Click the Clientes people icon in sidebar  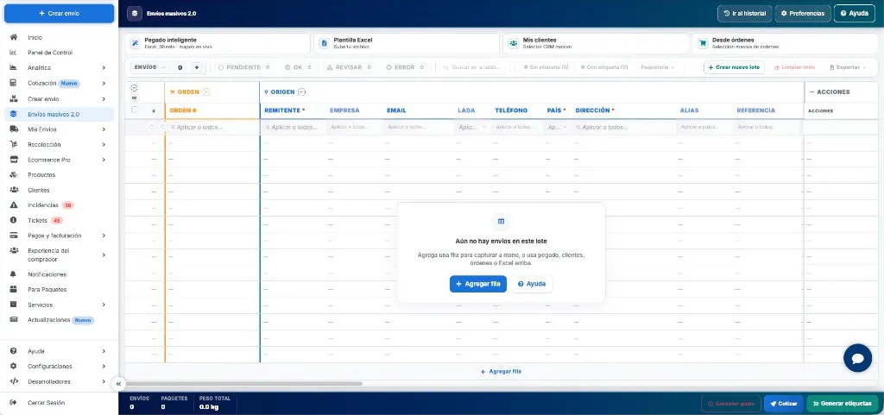coord(14,190)
